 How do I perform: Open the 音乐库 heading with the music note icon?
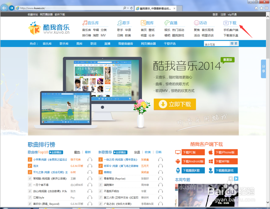click(x=90, y=23)
